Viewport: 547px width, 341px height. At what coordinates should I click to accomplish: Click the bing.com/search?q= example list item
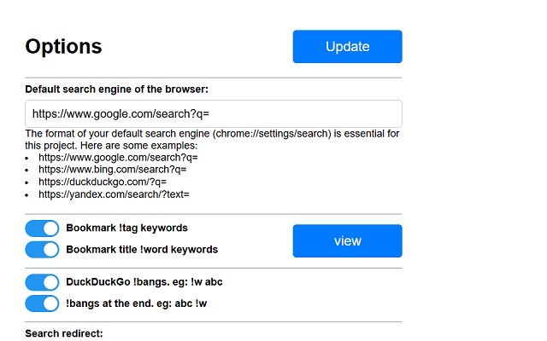coord(113,170)
